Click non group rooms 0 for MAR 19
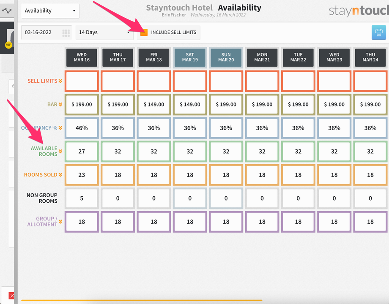Image resolution: width=389 pixels, height=304 pixels. pyautogui.click(x=190, y=198)
